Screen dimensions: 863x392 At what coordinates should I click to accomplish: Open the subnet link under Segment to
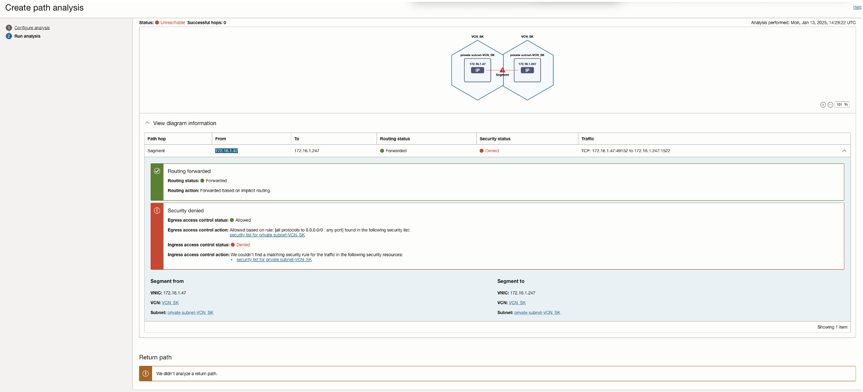point(537,313)
